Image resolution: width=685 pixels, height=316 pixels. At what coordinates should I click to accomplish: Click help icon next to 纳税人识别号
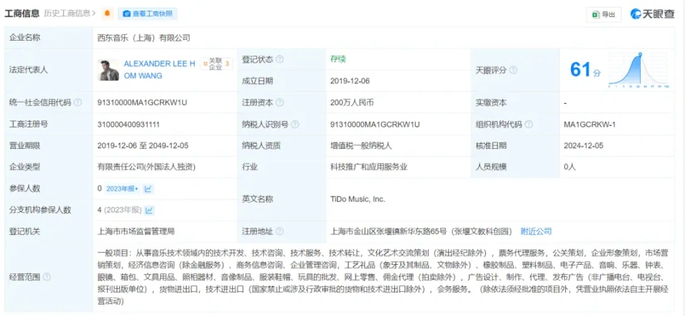pyautogui.click(x=295, y=125)
